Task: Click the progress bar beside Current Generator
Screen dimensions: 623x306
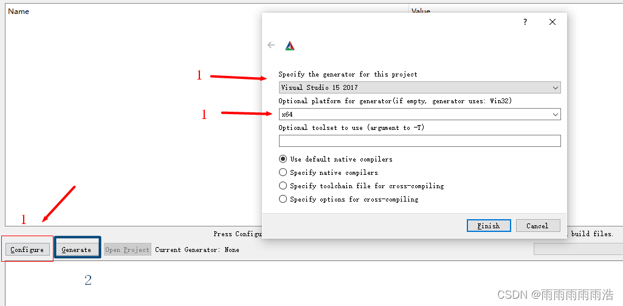Action: pyautogui.click(x=577, y=249)
